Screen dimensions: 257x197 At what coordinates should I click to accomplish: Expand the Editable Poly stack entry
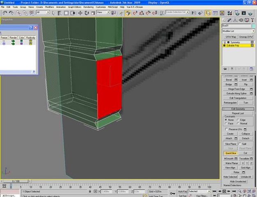[x=224, y=46]
